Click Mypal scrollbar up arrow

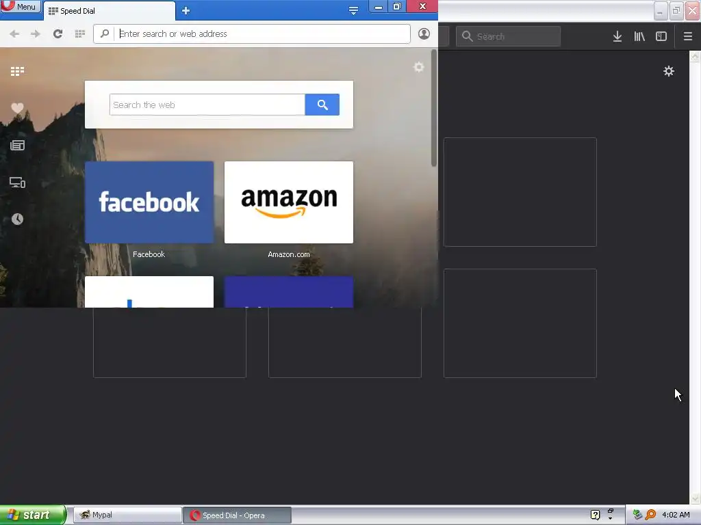695,56
